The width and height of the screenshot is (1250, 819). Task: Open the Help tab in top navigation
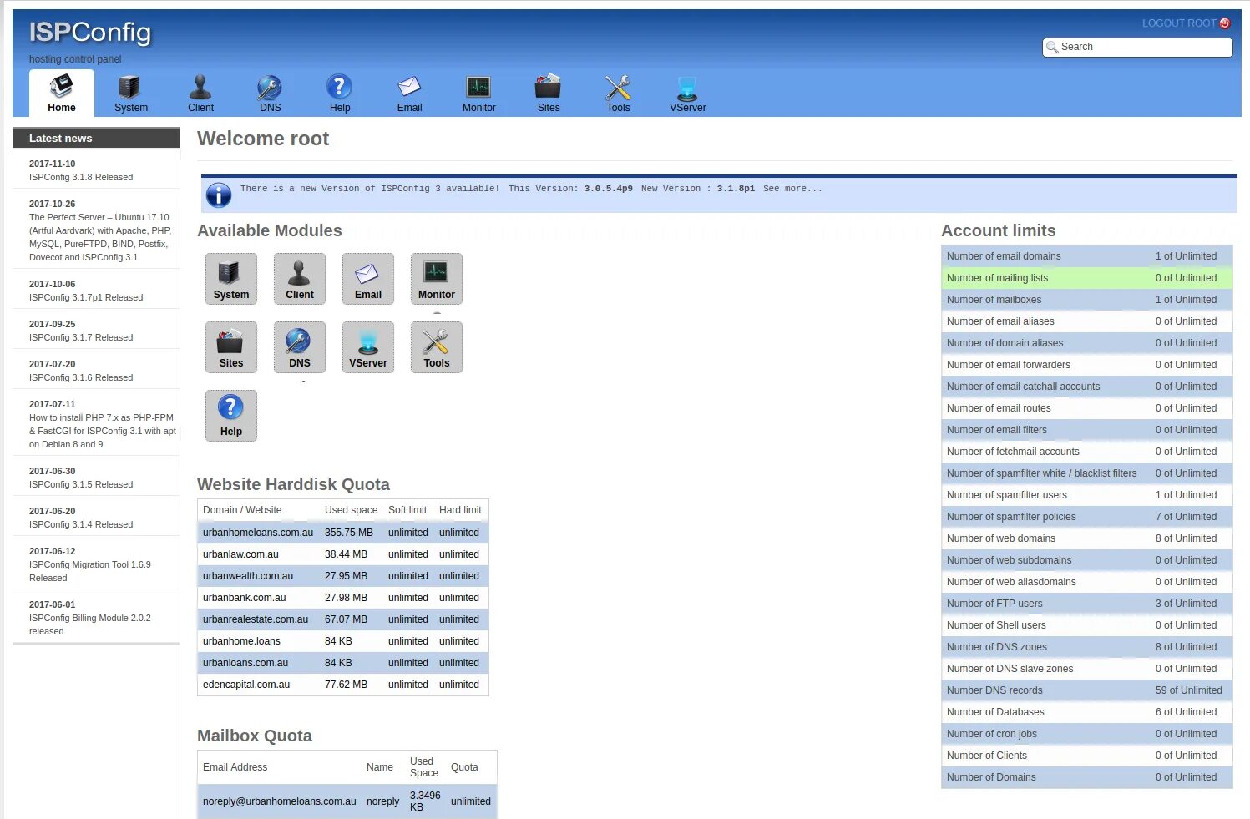pos(339,94)
